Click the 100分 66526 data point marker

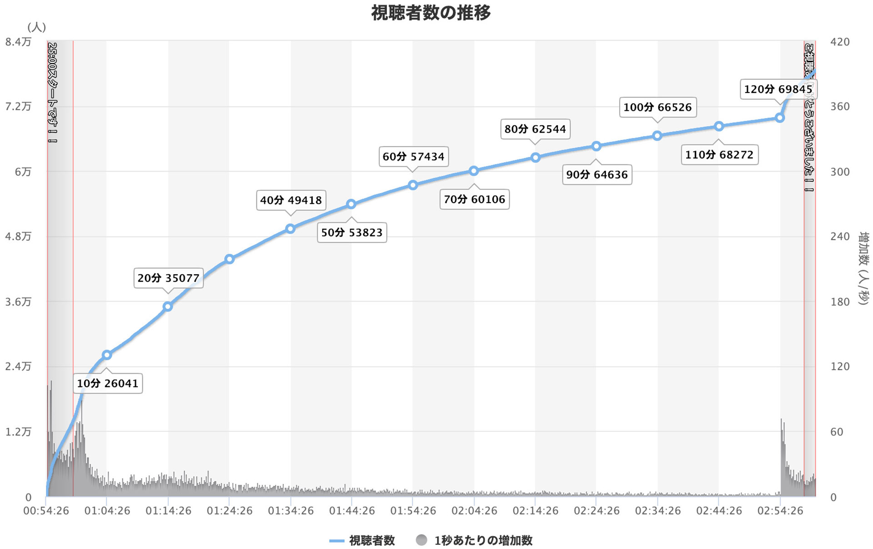[657, 135]
